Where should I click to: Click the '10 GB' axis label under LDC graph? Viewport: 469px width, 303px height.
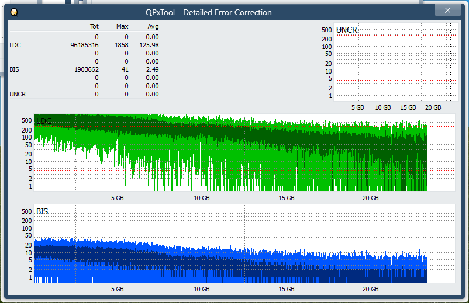[x=202, y=198]
